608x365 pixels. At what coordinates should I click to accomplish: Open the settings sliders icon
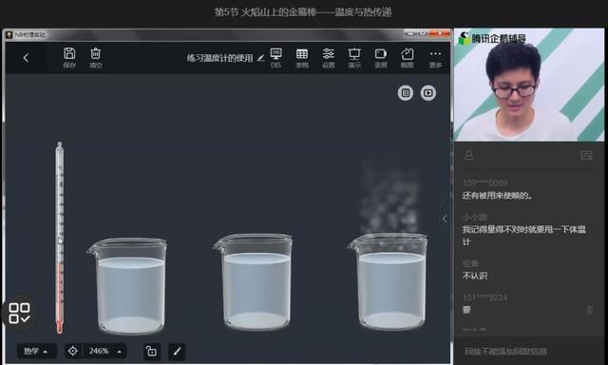(328, 57)
